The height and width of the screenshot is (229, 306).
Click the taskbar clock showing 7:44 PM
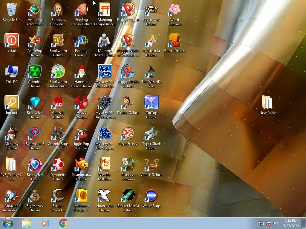tap(291, 223)
